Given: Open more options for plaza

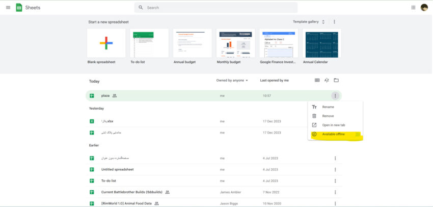Looking at the screenshot, I should pos(335,96).
